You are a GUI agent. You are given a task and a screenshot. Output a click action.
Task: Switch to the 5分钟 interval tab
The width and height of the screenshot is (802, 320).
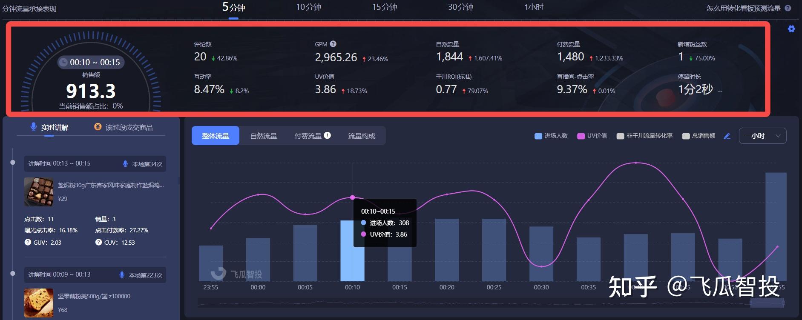[x=233, y=7]
